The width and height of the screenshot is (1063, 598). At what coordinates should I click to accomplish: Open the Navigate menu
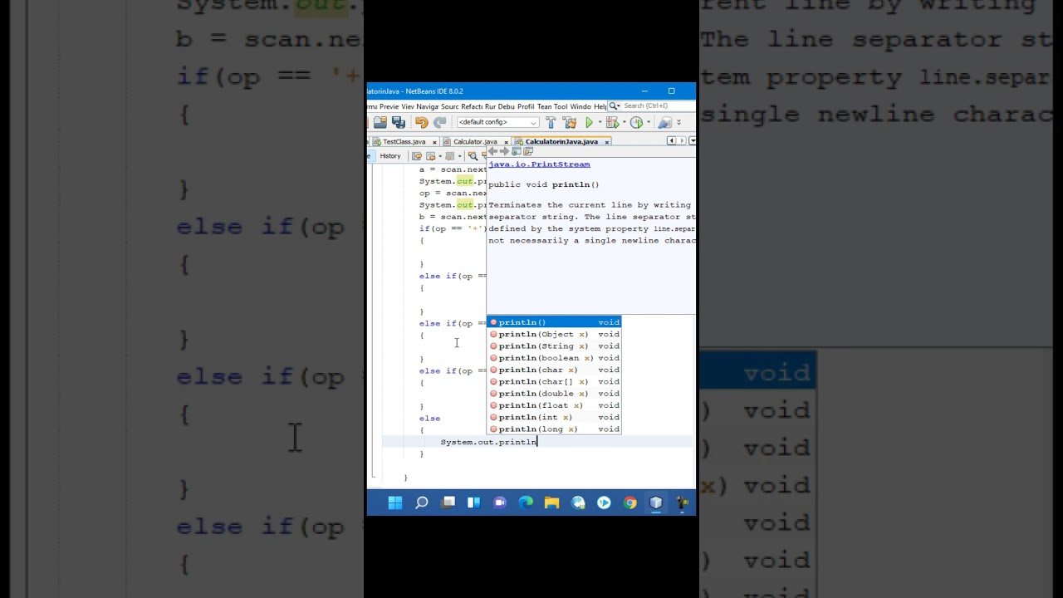coord(427,106)
